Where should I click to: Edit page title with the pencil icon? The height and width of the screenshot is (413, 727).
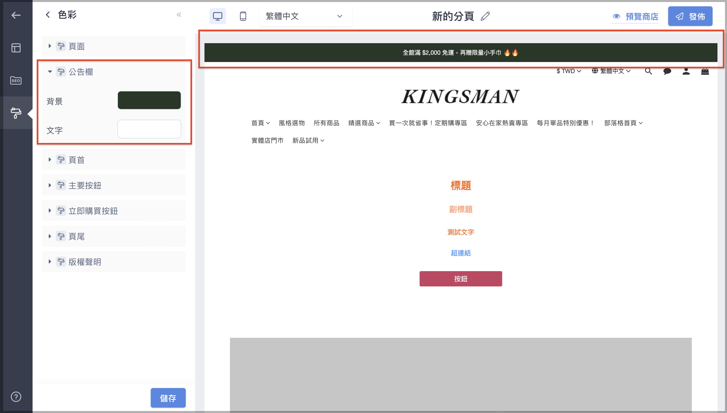pyautogui.click(x=485, y=16)
